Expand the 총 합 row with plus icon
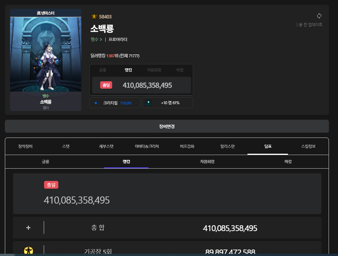This screenshot has height=256, width=338. point(28,228)
